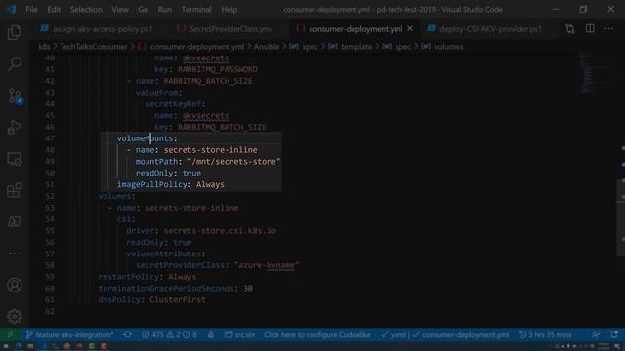Screen dimensions: 625x351
Task: Switch to assign-akv-access-policy.ps1 tab
Action: (x=97, y=28)
